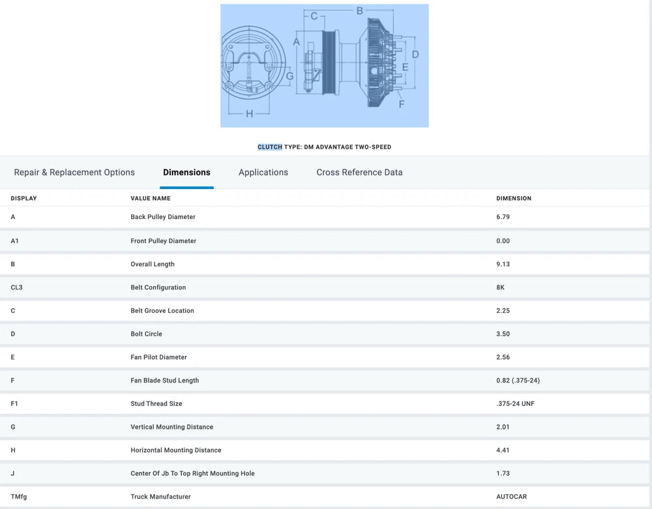Screen dimensions: 652x509
Task: Select the Fan Pilot Diameter row label
Action: click(158, 357)
